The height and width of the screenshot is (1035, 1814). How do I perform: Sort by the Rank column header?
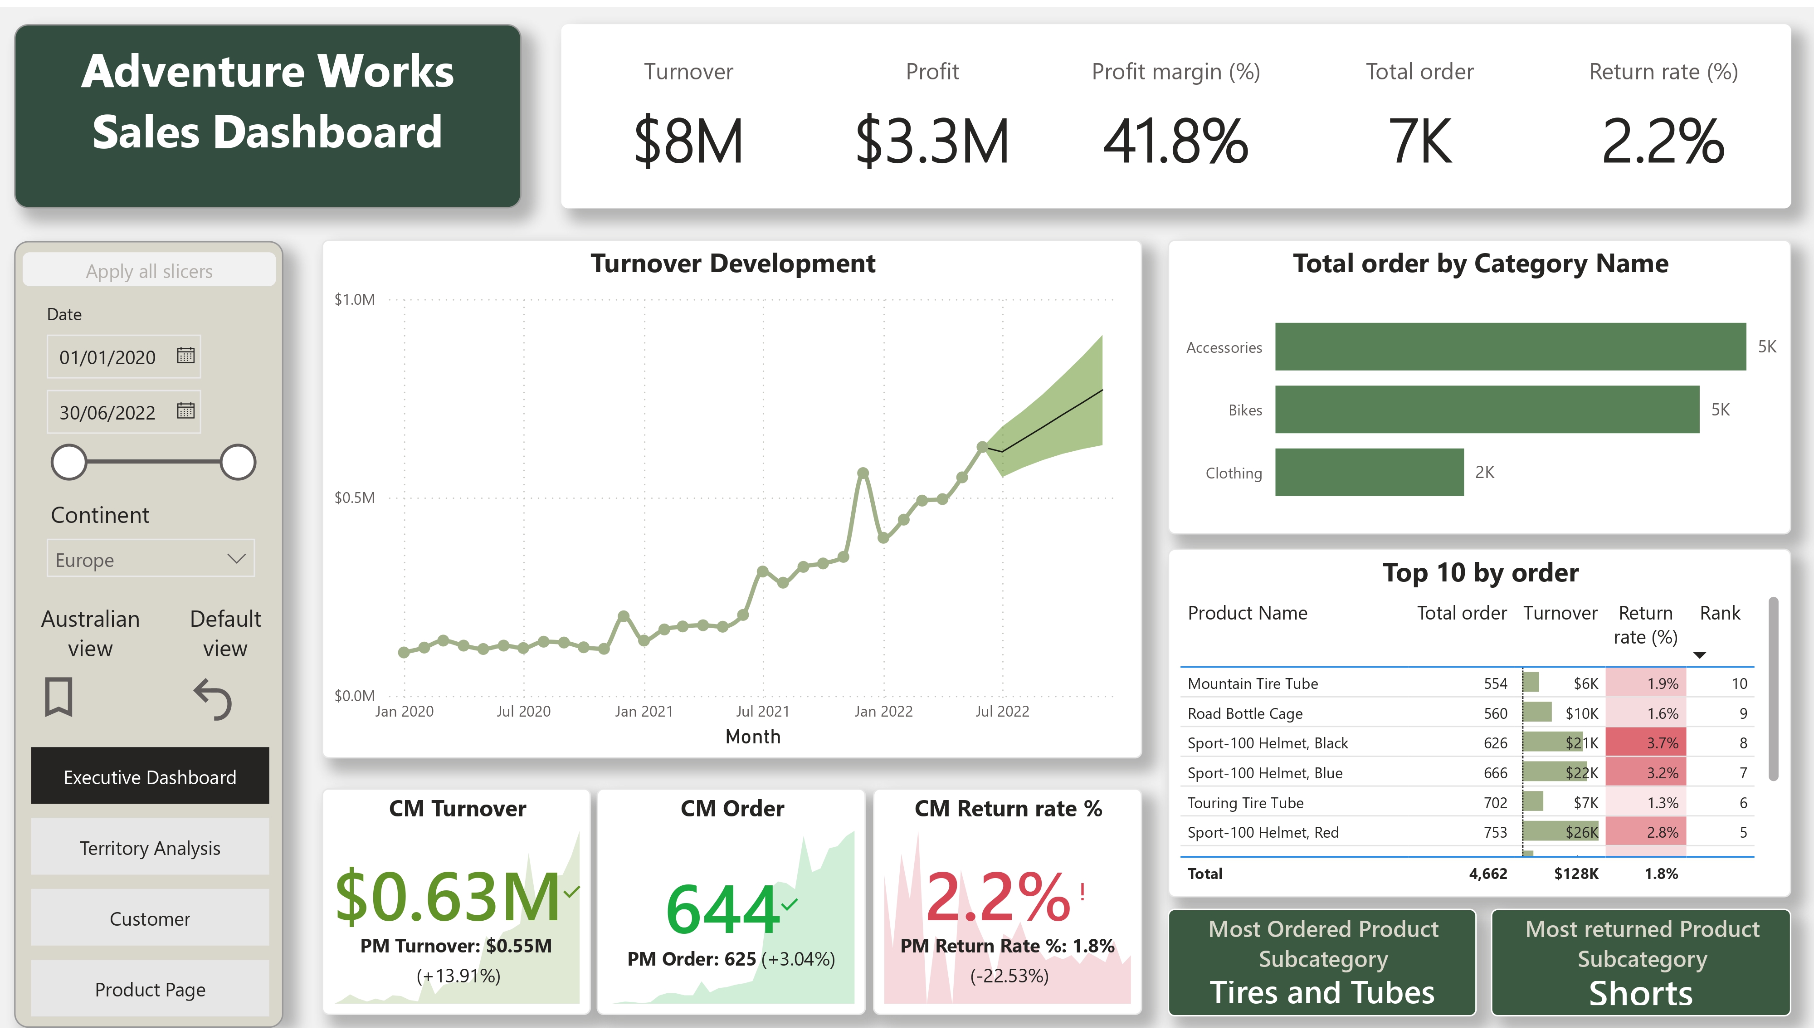click(x=1720, y=613)
